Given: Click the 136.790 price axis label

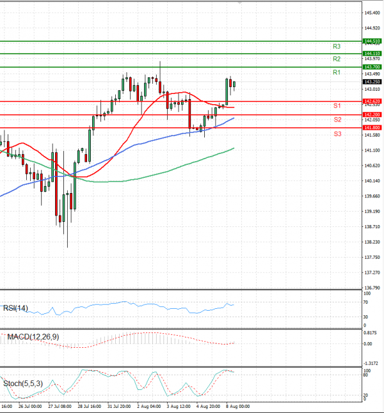Looking at the screenshot, I should [x=372, y=288].
